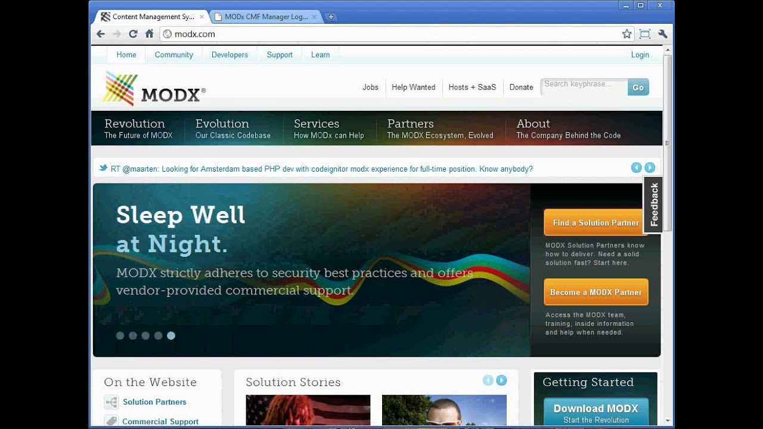This screenshot has height=429, width=763.
Task: Select the third banner slide dot
Action: [145, 335]
